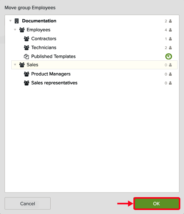Select Contractors as destination group
Viewport: 184px width, 214px height.
click(44, 39)
